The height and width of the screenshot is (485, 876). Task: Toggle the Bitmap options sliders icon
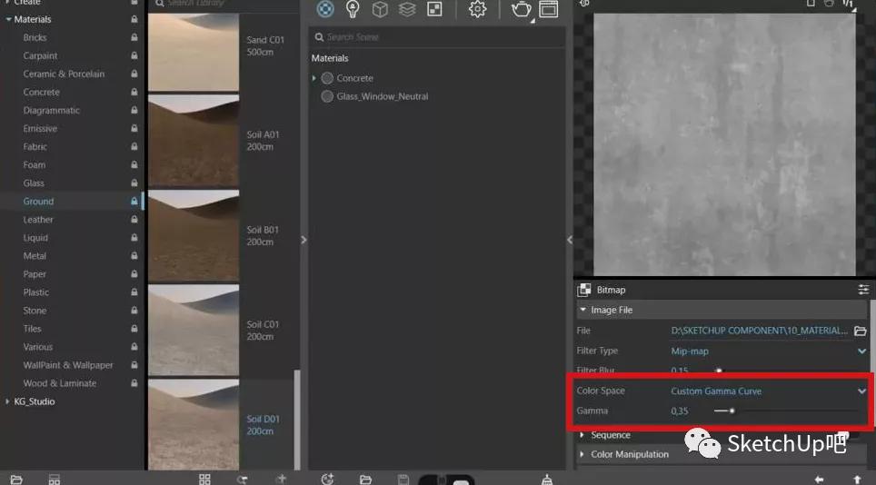(862, 290)
